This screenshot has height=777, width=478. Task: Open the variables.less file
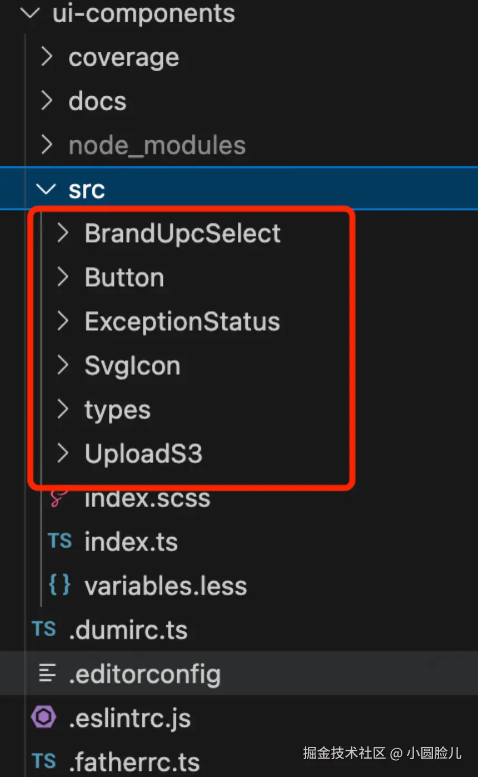[166, 586]
